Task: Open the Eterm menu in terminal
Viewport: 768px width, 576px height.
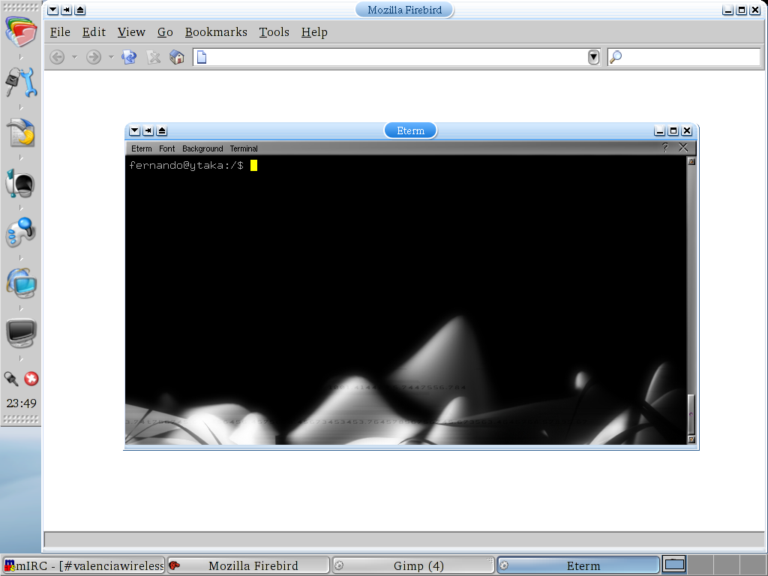Action: tap(142, 148)
